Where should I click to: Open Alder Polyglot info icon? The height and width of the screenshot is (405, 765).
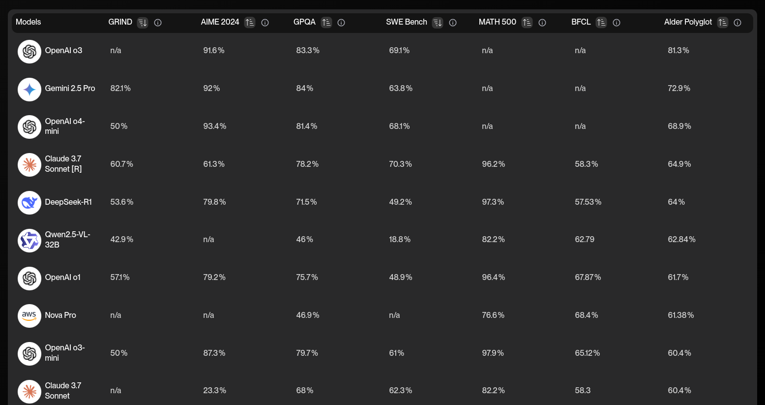coord(737,23)
